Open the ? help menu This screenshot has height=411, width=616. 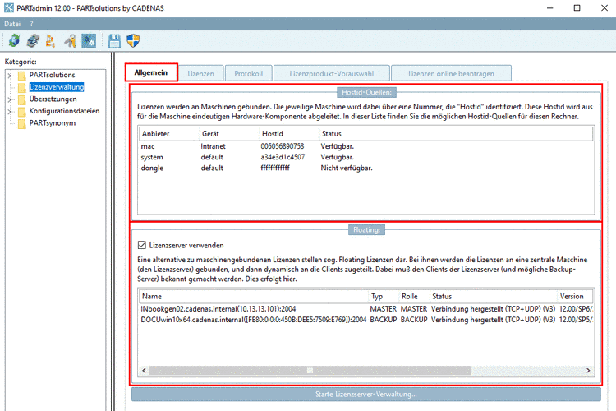[x=32, y=24]
